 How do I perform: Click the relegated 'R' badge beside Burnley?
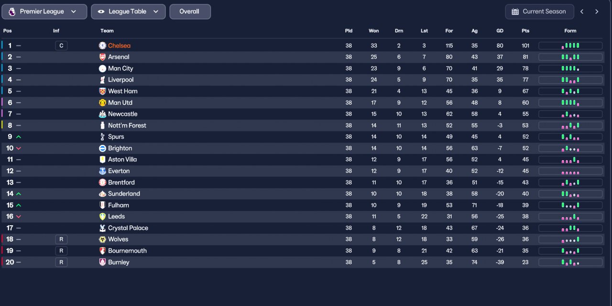pyautogui.click(x=61, y=262)
